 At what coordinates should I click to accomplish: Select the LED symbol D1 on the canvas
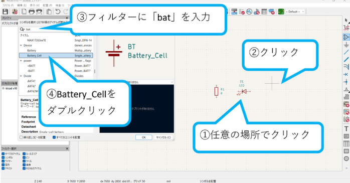click(x=244, y=91)
